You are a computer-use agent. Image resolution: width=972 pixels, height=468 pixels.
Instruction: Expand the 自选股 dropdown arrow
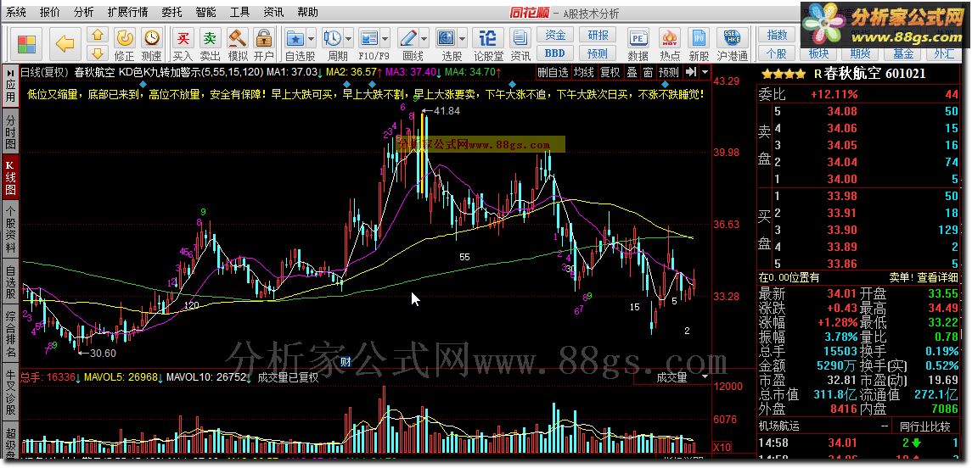(311, 39)
